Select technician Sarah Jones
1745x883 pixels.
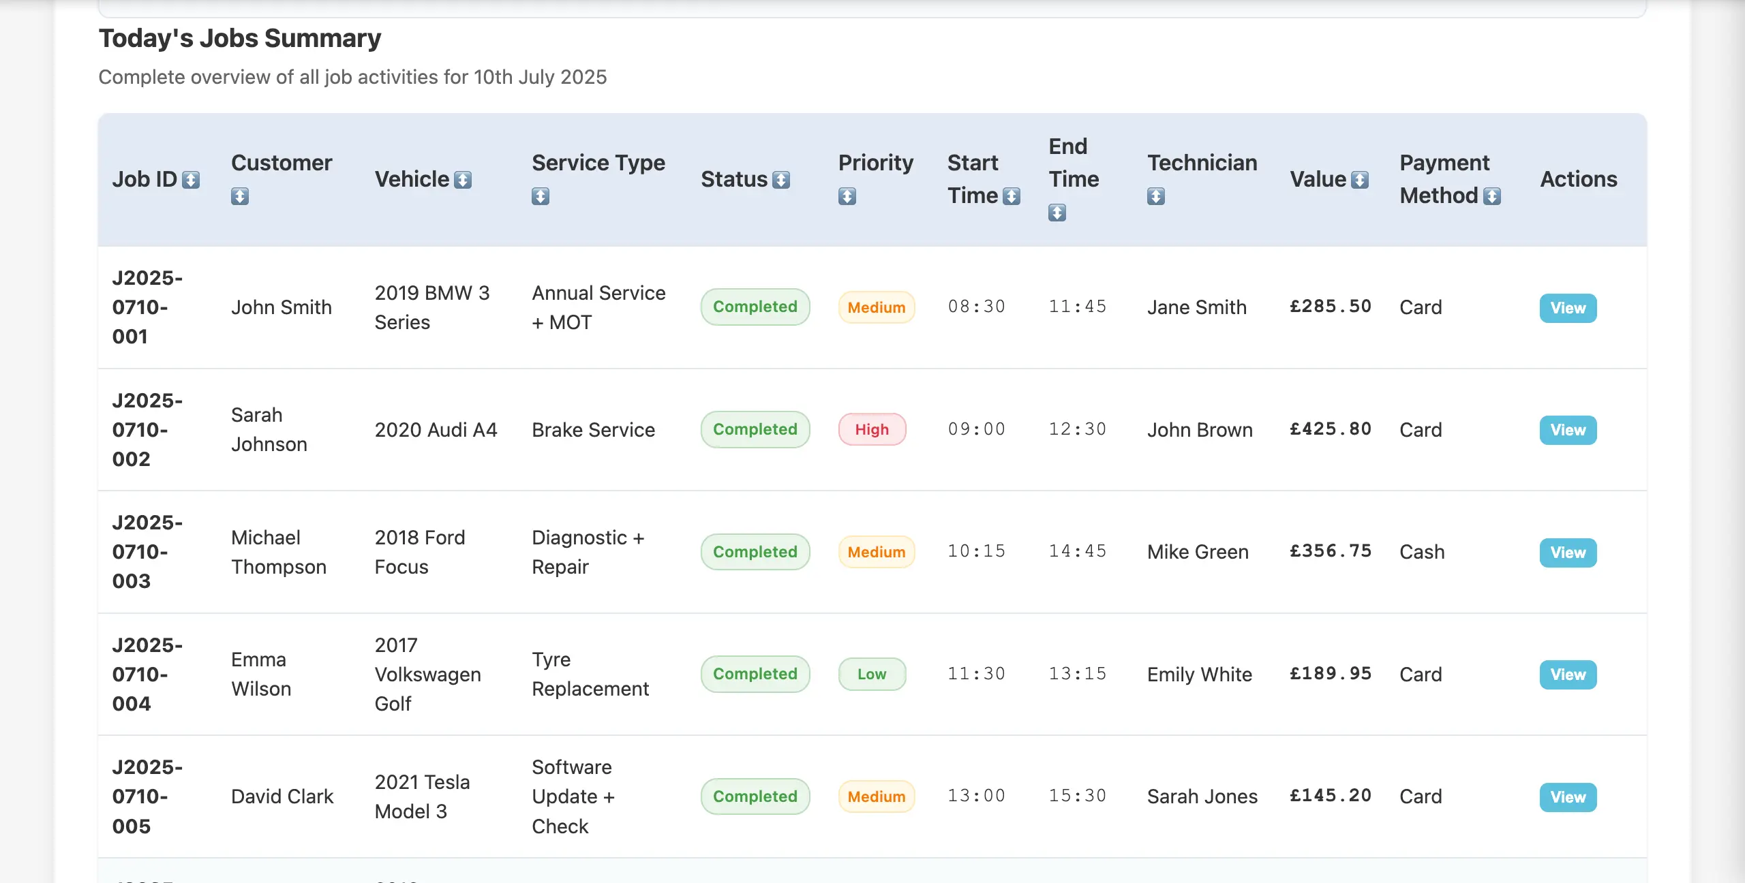(1202, 796)
